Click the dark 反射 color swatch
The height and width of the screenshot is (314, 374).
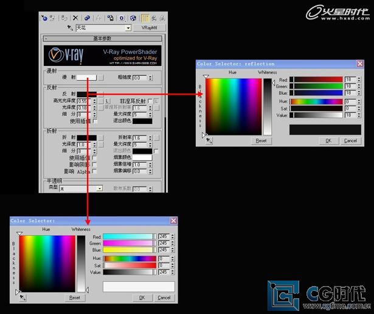pyautogui.click(x=86, y=94)
